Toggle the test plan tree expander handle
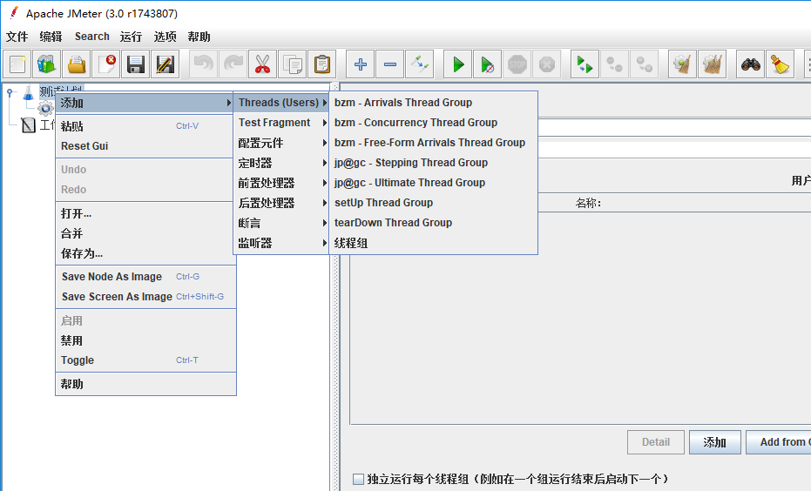811x491 pixels. pyautogui.click(x=10, y=92)
